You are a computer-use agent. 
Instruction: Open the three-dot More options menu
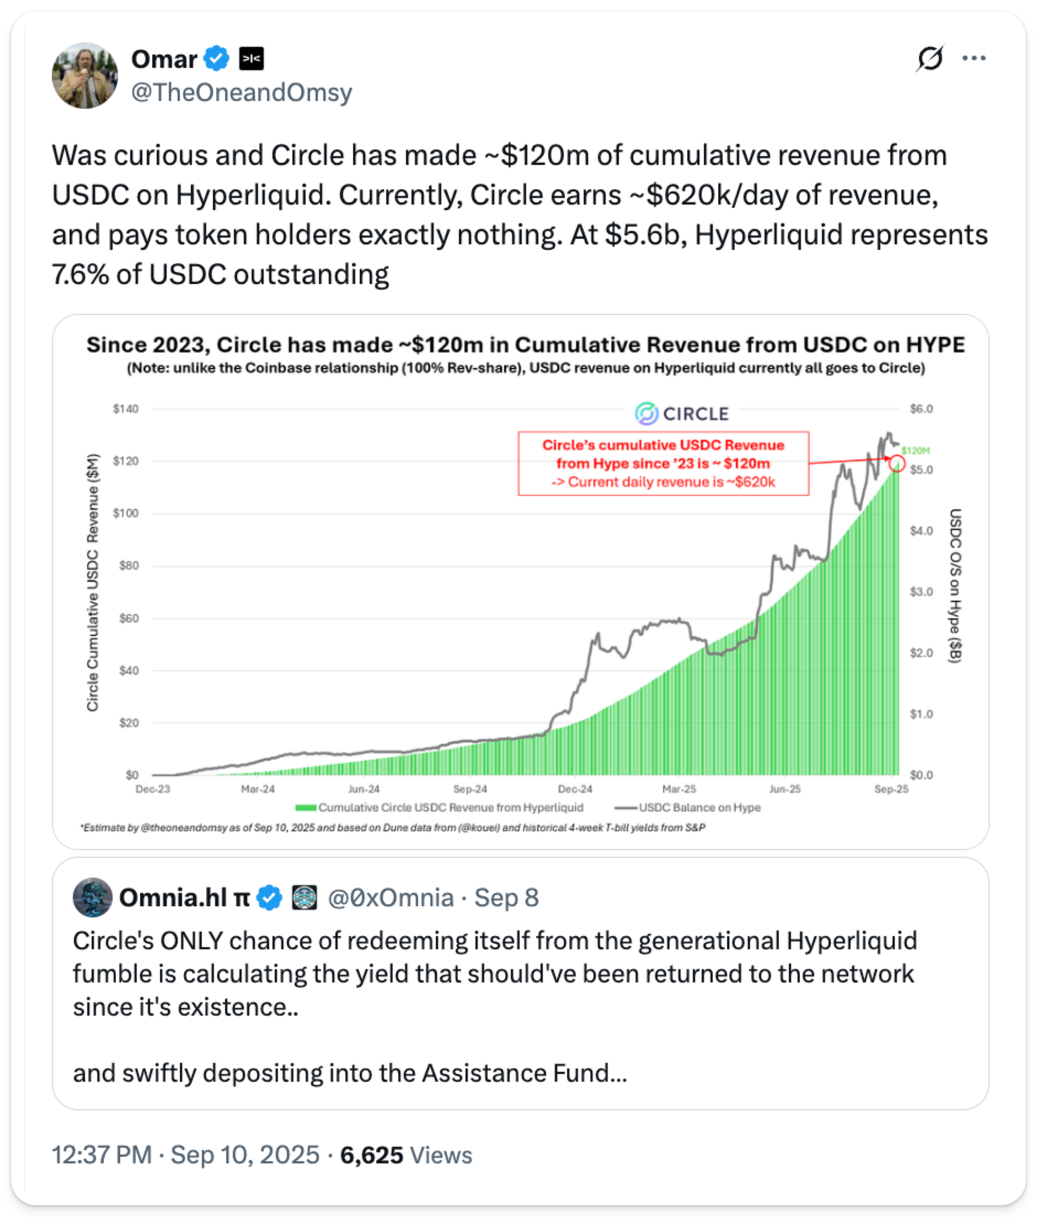pyautogui.click(x=974, y=58)
